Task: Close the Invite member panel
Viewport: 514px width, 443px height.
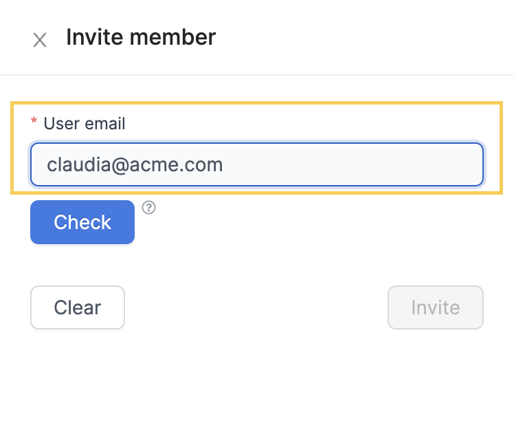Action: 40,40
